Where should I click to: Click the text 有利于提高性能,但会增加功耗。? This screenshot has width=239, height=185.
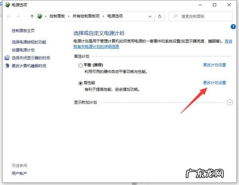pyautogui.click(x=112, y=89)
